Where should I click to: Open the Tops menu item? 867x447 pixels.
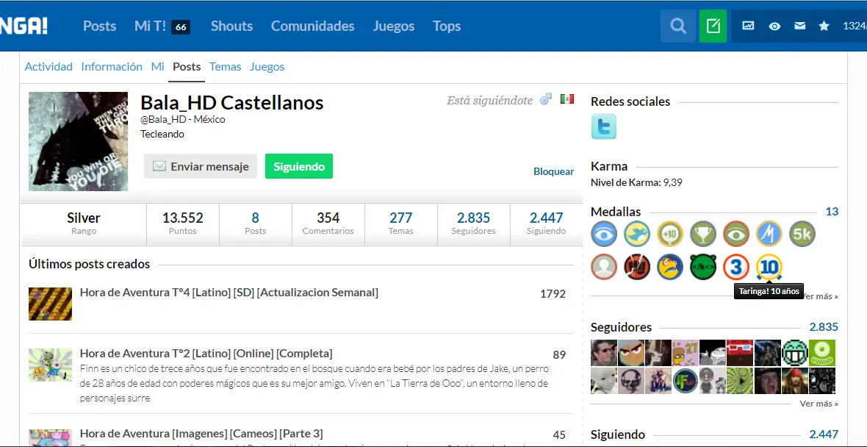(447, 26)
